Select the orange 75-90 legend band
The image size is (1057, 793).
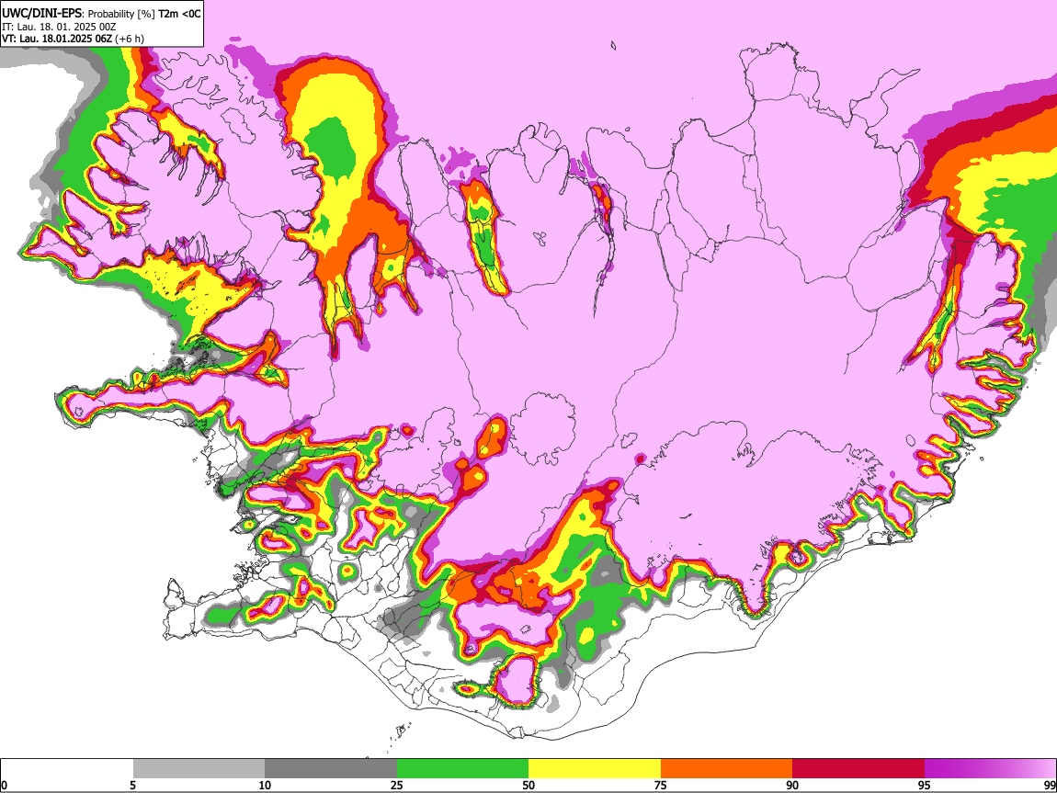[x=727, y=768]
